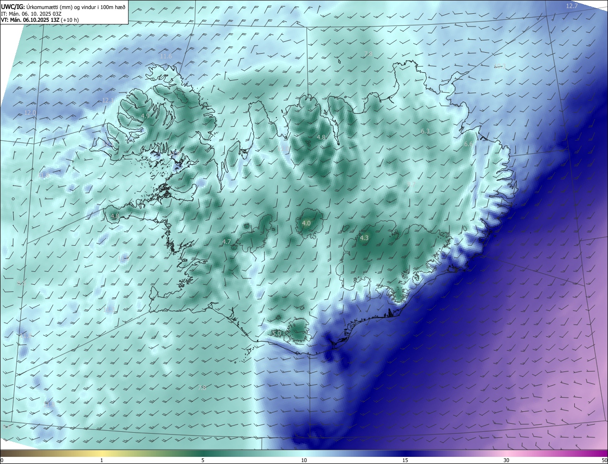Click the colorbar tick label 50

pos(604,460)
